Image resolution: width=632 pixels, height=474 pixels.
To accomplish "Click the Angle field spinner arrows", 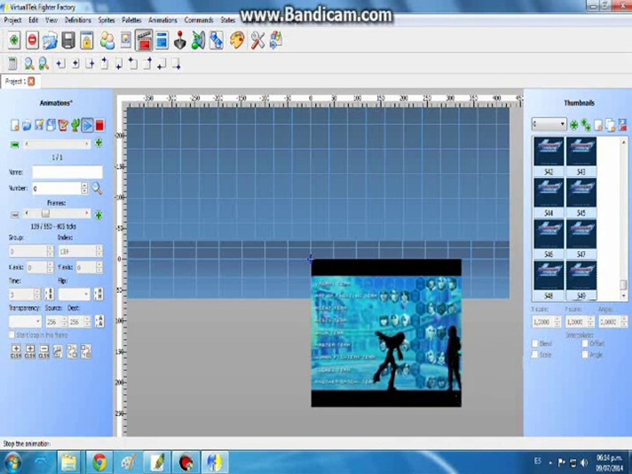I will [624, 322].
